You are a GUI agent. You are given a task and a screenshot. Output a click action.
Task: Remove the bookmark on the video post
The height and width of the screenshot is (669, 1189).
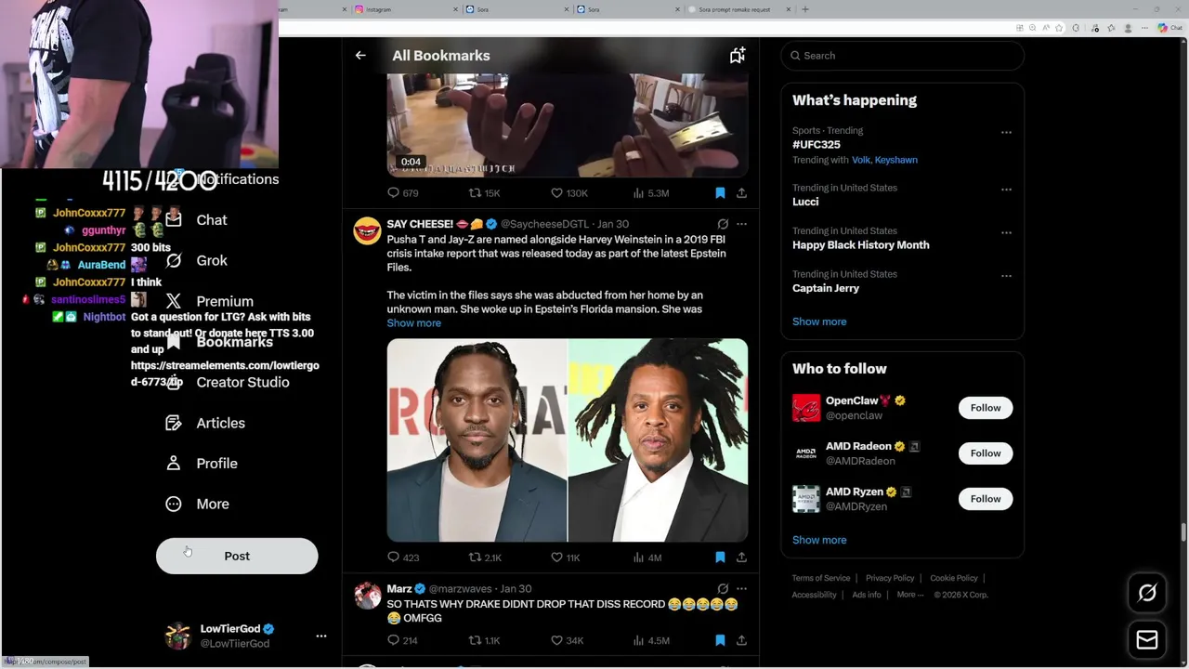pyautogui.click(x=720, y=193)
